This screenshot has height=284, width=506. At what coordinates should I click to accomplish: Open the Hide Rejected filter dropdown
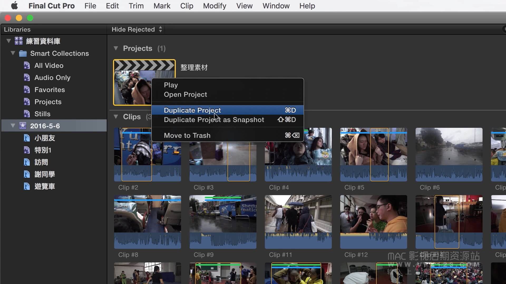click(x=137, y=29)
